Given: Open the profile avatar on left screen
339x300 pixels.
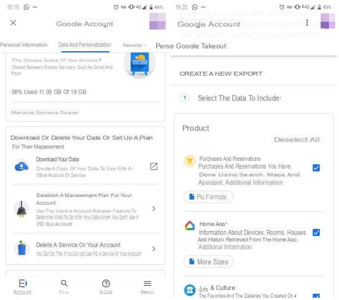Looking at the screenshot, I should pyautogui.click(x=157, y=21).
